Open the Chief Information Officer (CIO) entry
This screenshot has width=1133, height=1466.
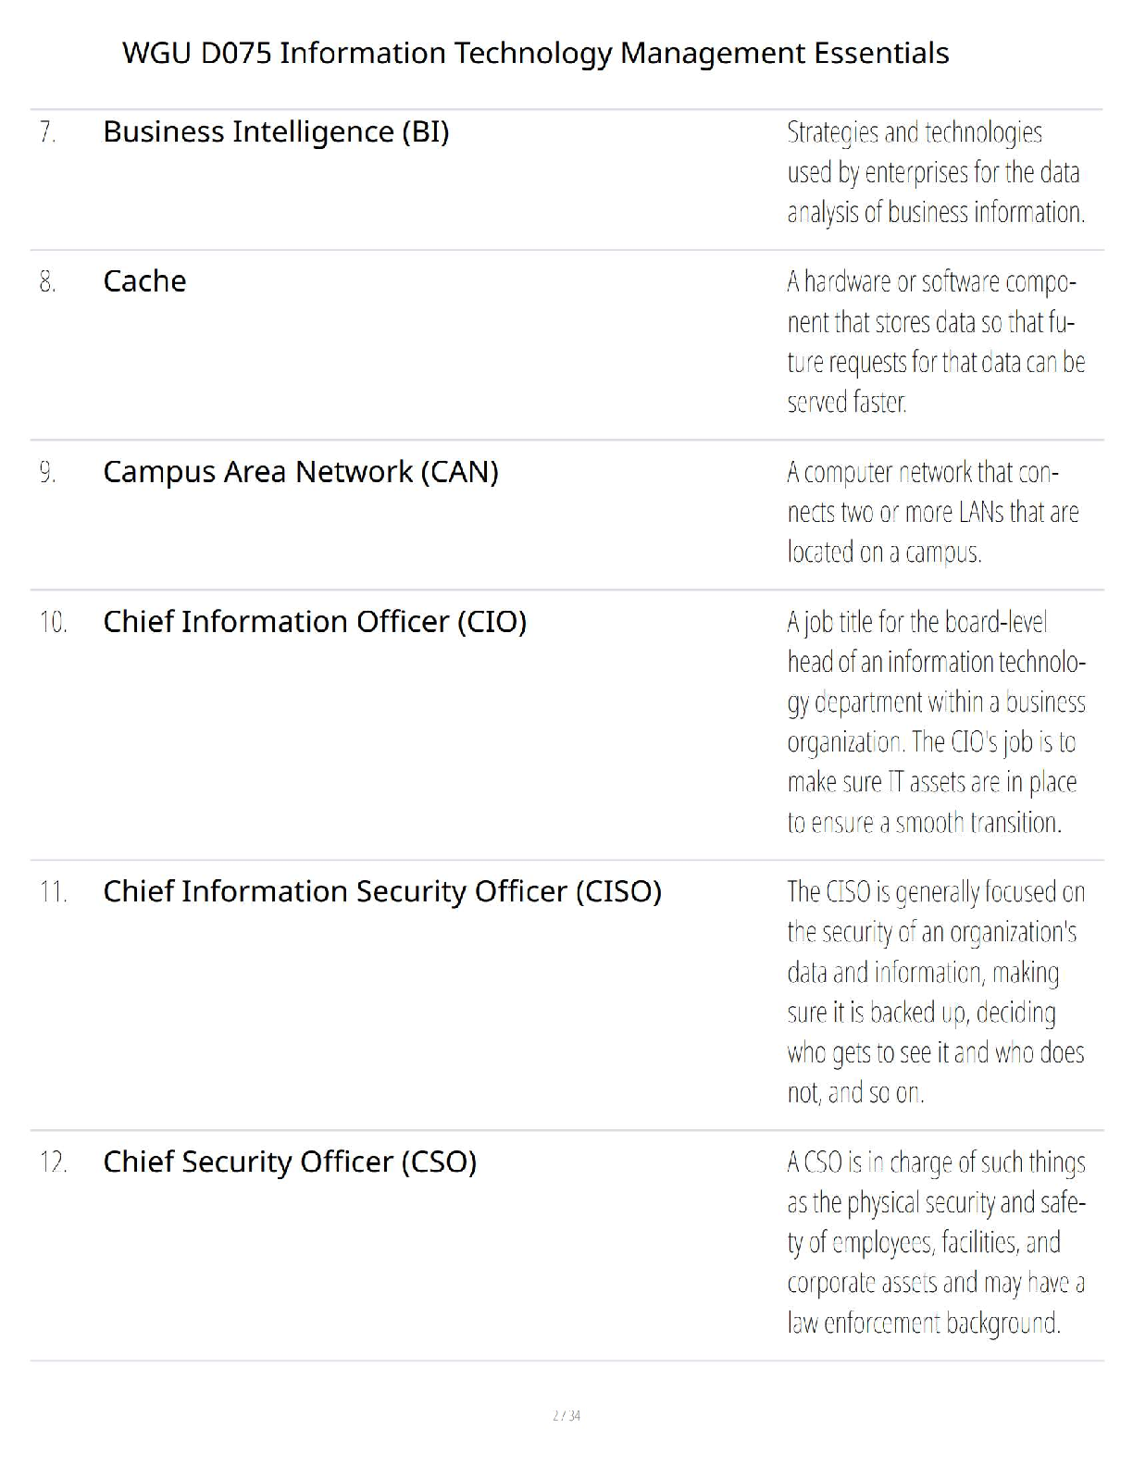[315, 622]
